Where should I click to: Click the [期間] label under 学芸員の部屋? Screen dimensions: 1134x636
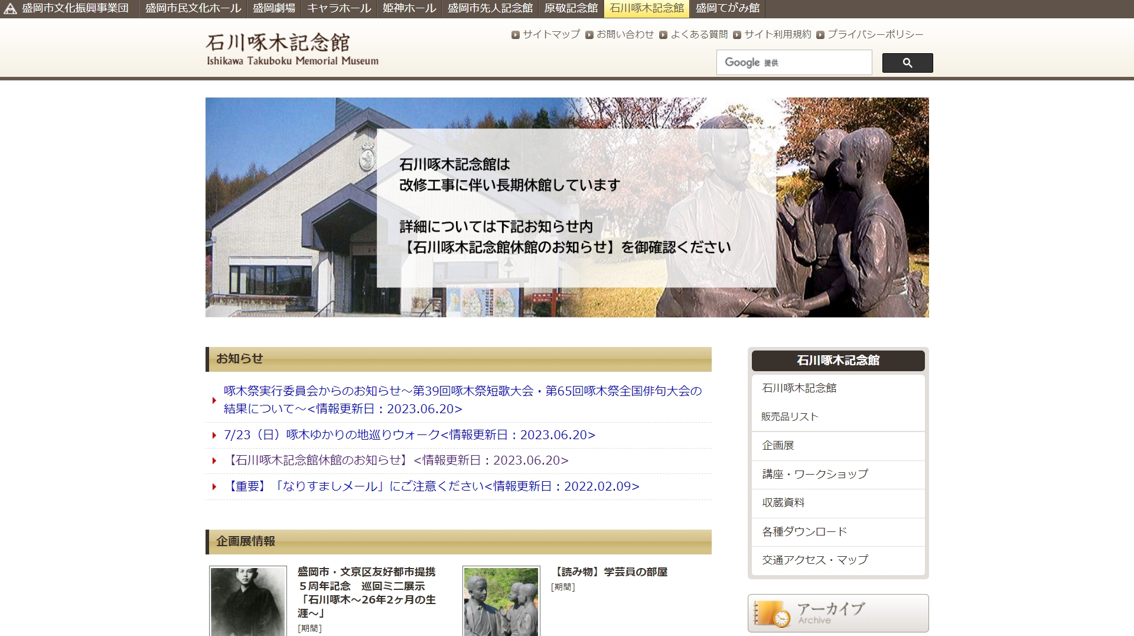click(563, 587)
